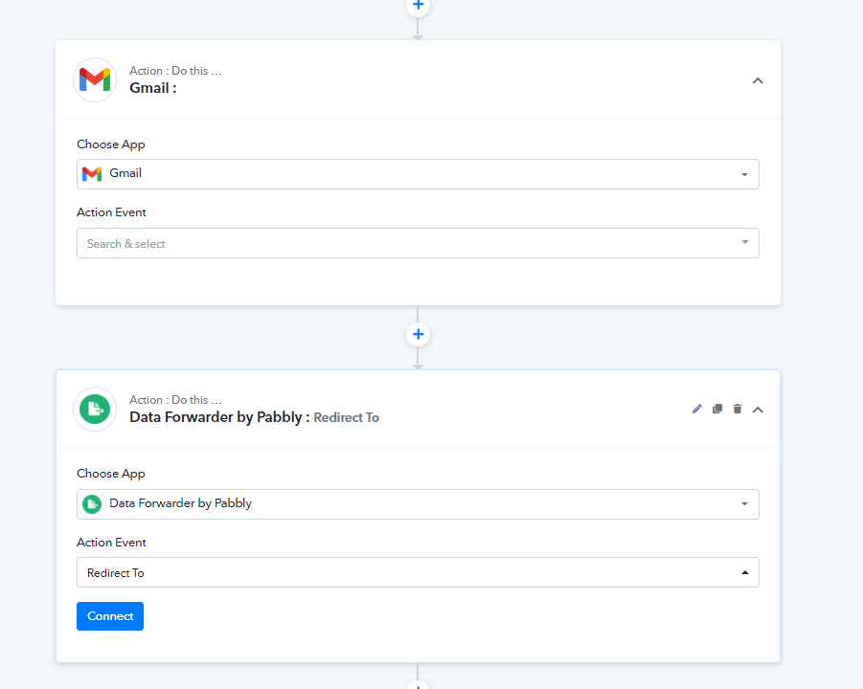863x689 pixels.
Task: Click the Connect button
Action: point(110,616)
